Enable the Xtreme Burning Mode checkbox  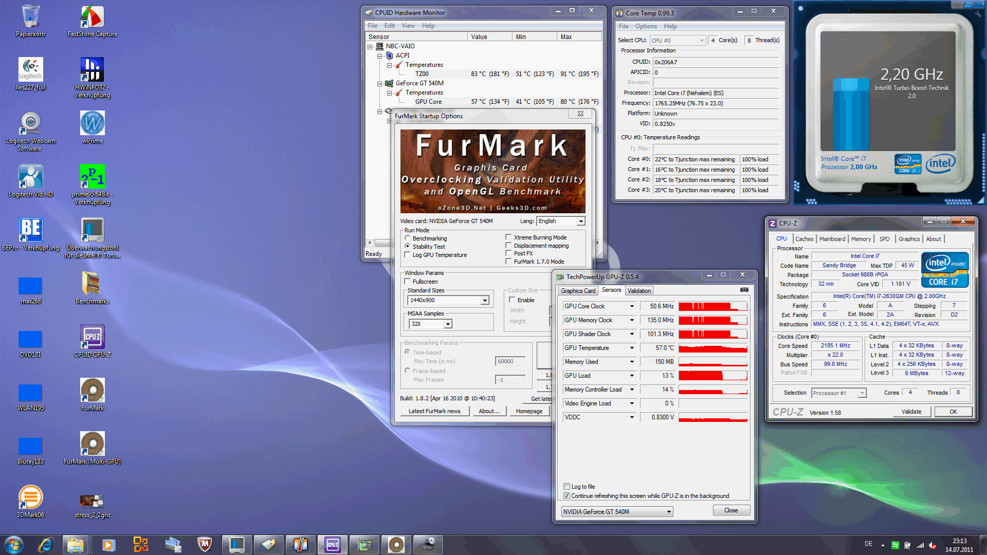(508, 237)
